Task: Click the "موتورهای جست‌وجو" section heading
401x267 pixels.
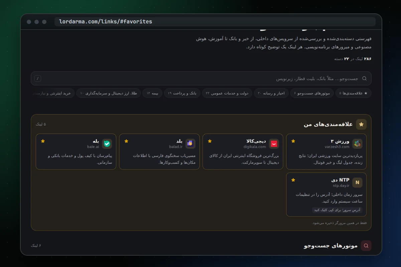Action: 330,246
